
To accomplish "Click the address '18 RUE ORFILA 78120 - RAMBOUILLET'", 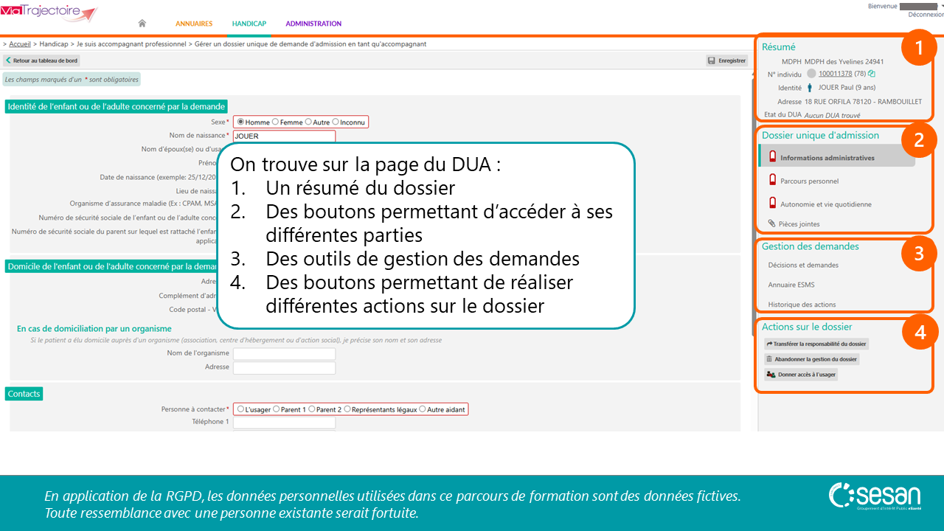I will click(863, 102).
